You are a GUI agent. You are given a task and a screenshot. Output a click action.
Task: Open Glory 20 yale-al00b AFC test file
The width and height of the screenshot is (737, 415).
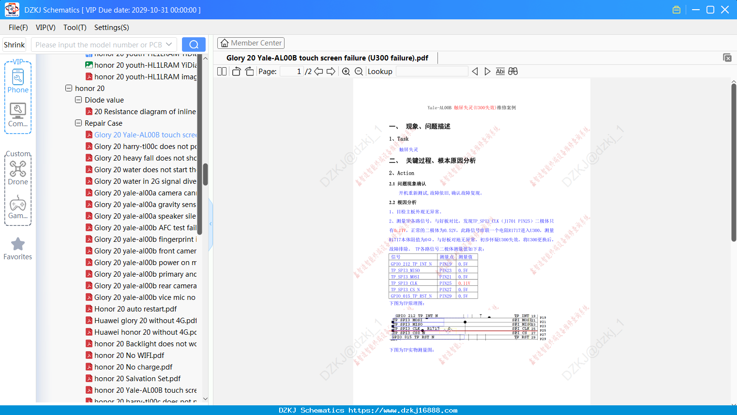point(141,228)
